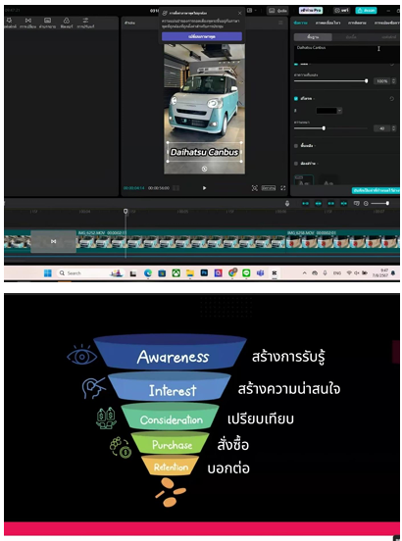Click the reset arrow beside the stroke option
This screenshot has width=402, height=541.
391,99
